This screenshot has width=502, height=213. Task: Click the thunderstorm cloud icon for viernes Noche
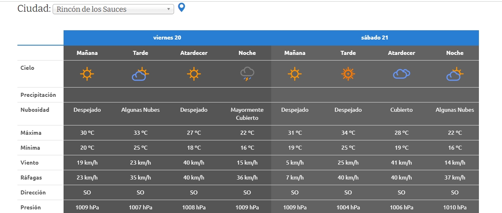(x=247, y=74)
